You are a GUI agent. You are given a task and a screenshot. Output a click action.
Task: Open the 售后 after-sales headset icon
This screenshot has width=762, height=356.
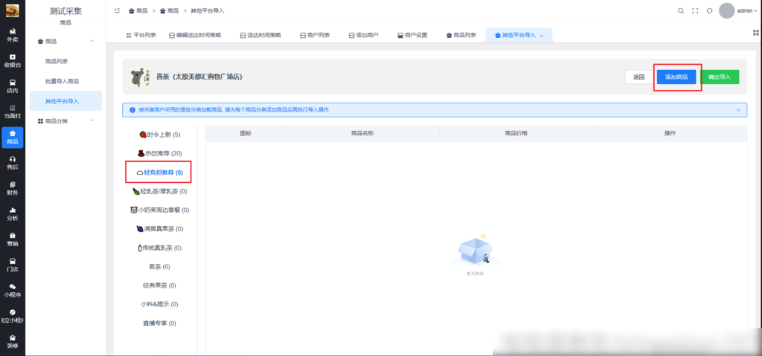coord(12,163)
